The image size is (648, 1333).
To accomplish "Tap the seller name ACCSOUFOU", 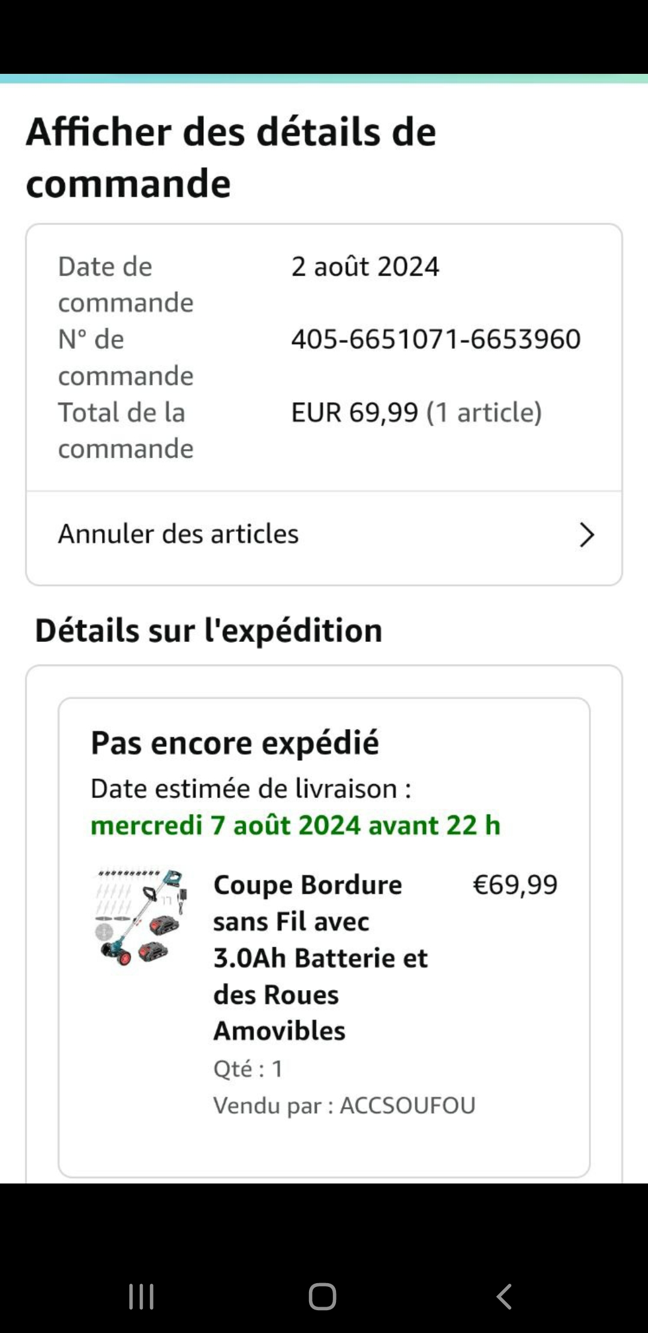I will coord(407,1105).
